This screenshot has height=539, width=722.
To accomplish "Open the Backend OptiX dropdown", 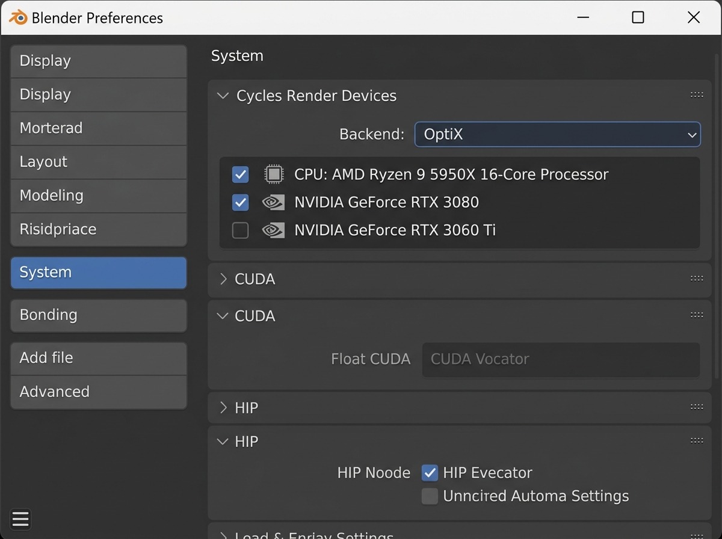I will (x=558, y=134).
